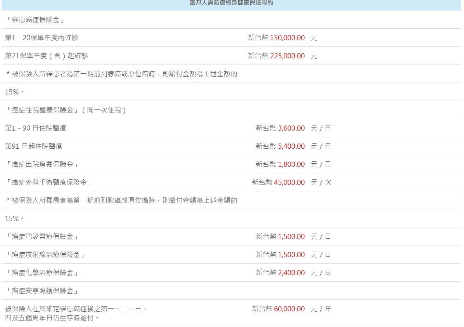Select the label 「癌症外科手術醫療保險金」
Screen dimensions: 464x327
tap(49, 182)
